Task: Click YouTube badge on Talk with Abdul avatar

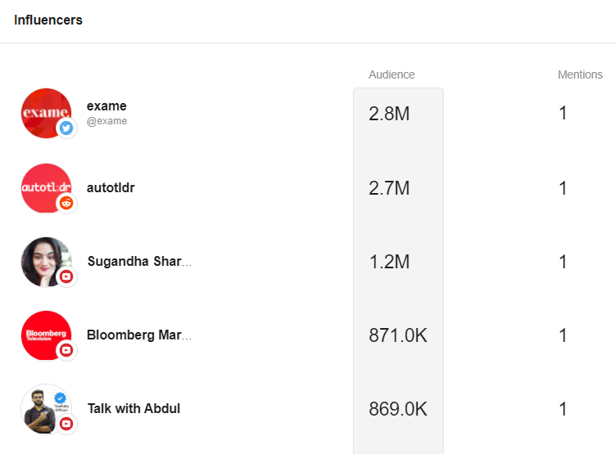Action: (x=66, y=424)
